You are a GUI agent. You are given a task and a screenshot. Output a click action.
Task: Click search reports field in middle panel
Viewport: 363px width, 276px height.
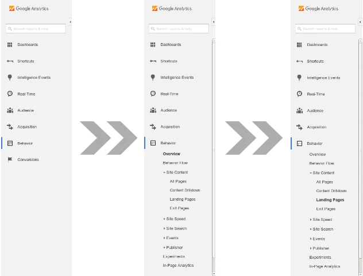coord(179,29)
